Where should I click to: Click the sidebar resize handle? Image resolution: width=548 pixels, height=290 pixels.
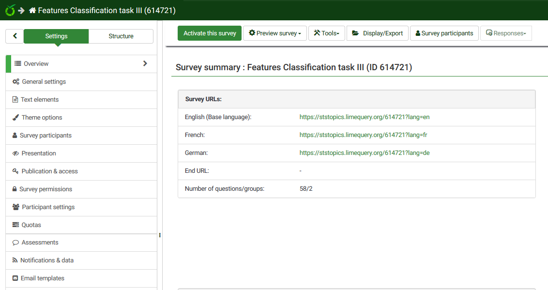160,235
